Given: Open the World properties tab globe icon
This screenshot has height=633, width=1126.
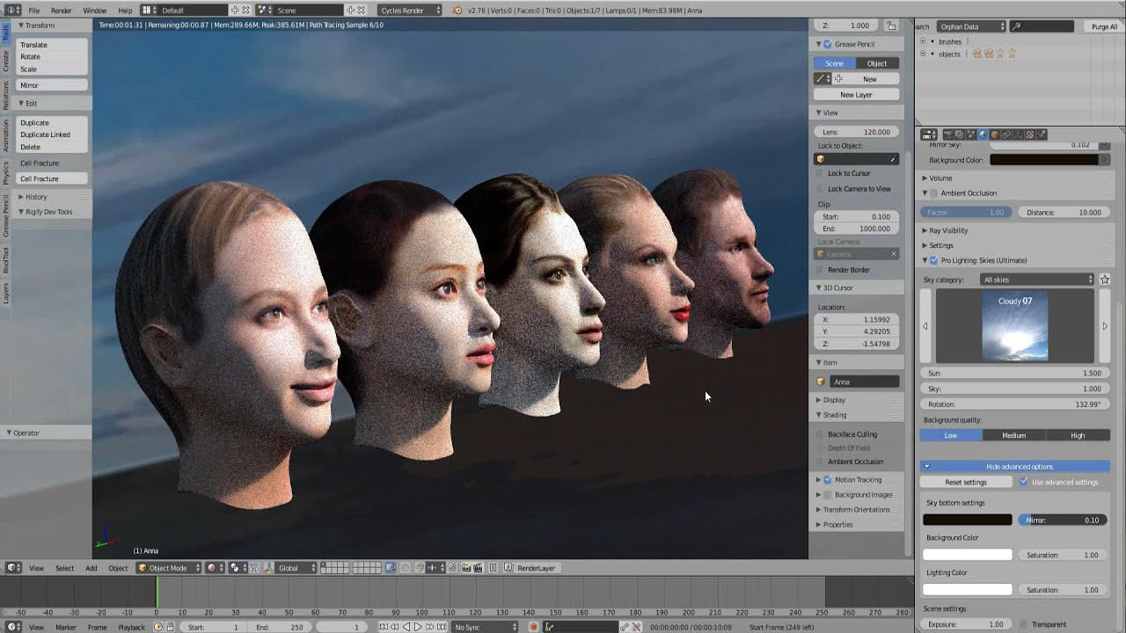Looking at the screenshot, I should point(983,135).
